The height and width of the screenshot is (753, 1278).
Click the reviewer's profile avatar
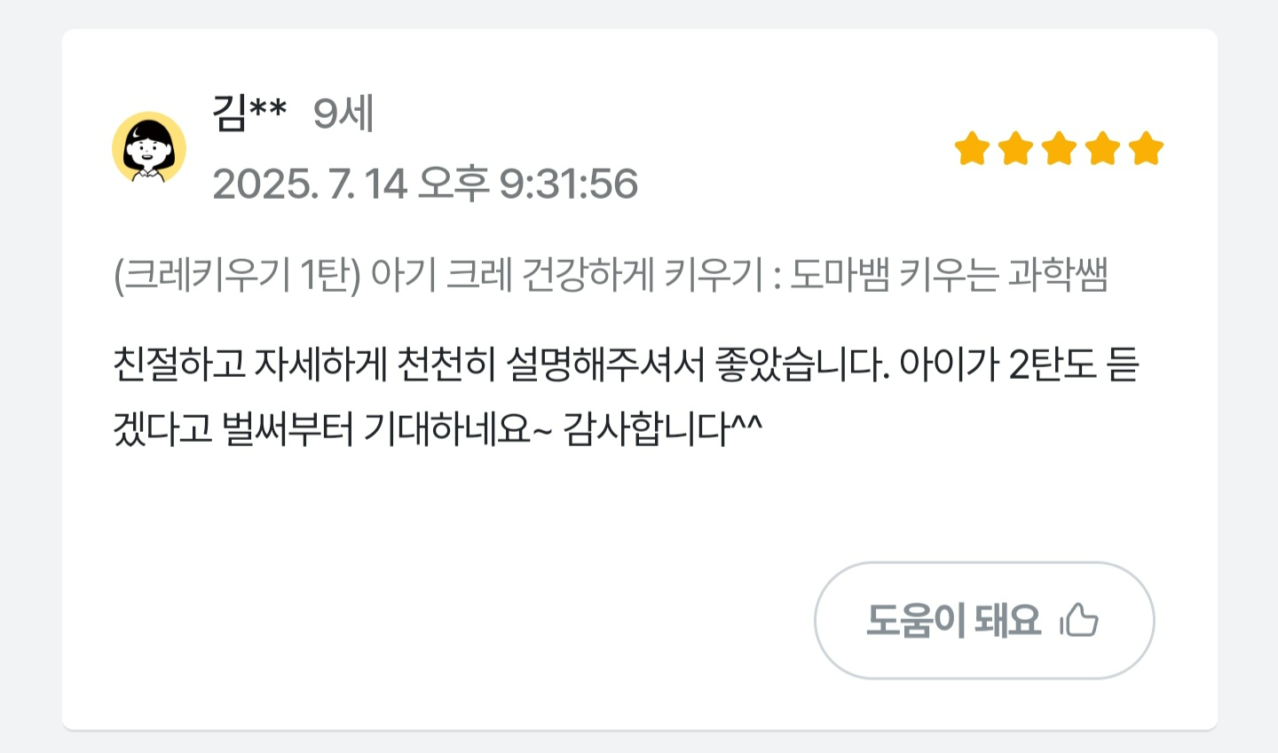[x=149, y=148]
